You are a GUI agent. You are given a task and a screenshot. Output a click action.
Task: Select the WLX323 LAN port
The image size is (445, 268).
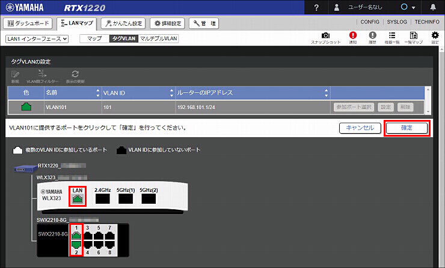click(x=78, y=198)
